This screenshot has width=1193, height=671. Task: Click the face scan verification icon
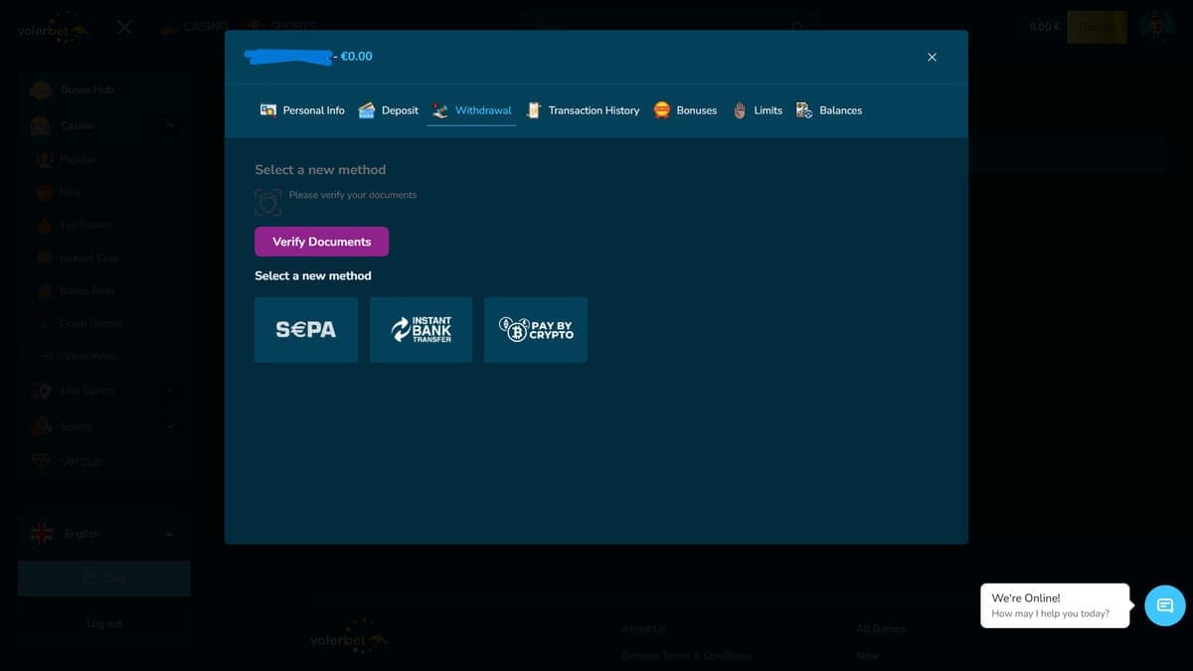pyautogui.click(x=267, y=203)
